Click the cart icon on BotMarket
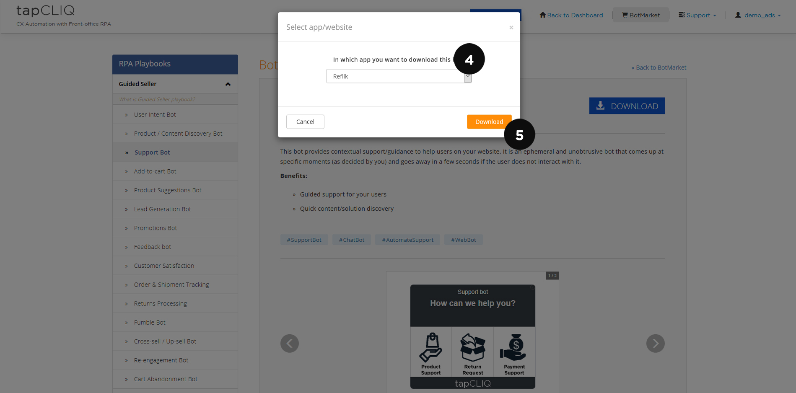 pos(625,15)
